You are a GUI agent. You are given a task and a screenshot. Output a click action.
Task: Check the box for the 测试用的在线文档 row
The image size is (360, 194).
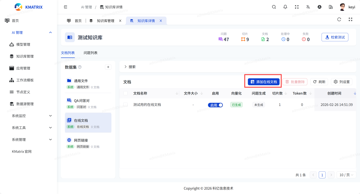pyautogui.click(x=126, y=105)
